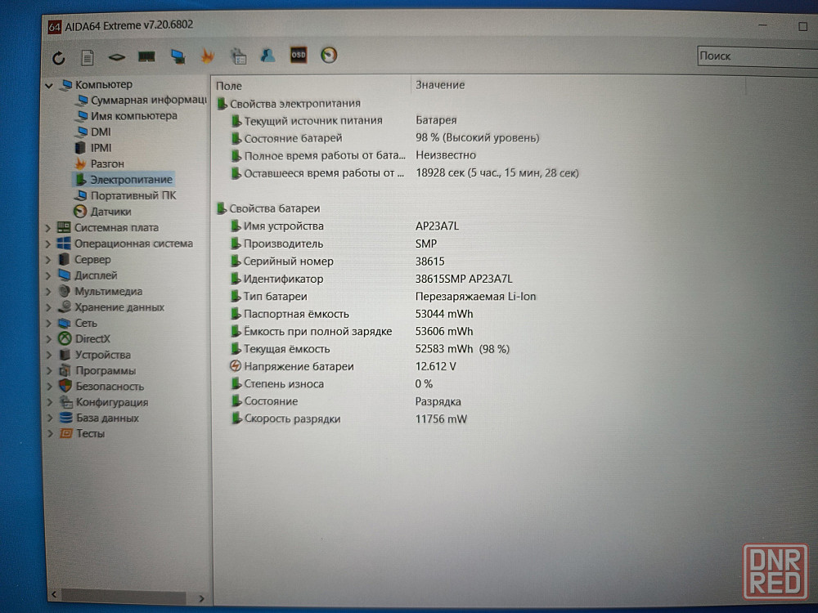
Task: Open the DMI tree item
Action: point(94,132)
